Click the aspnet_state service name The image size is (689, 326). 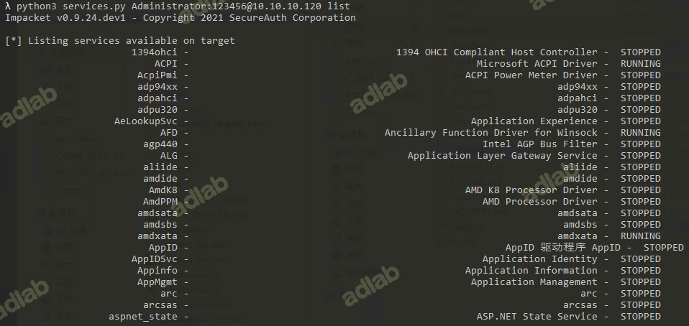[x=142, y=316]
